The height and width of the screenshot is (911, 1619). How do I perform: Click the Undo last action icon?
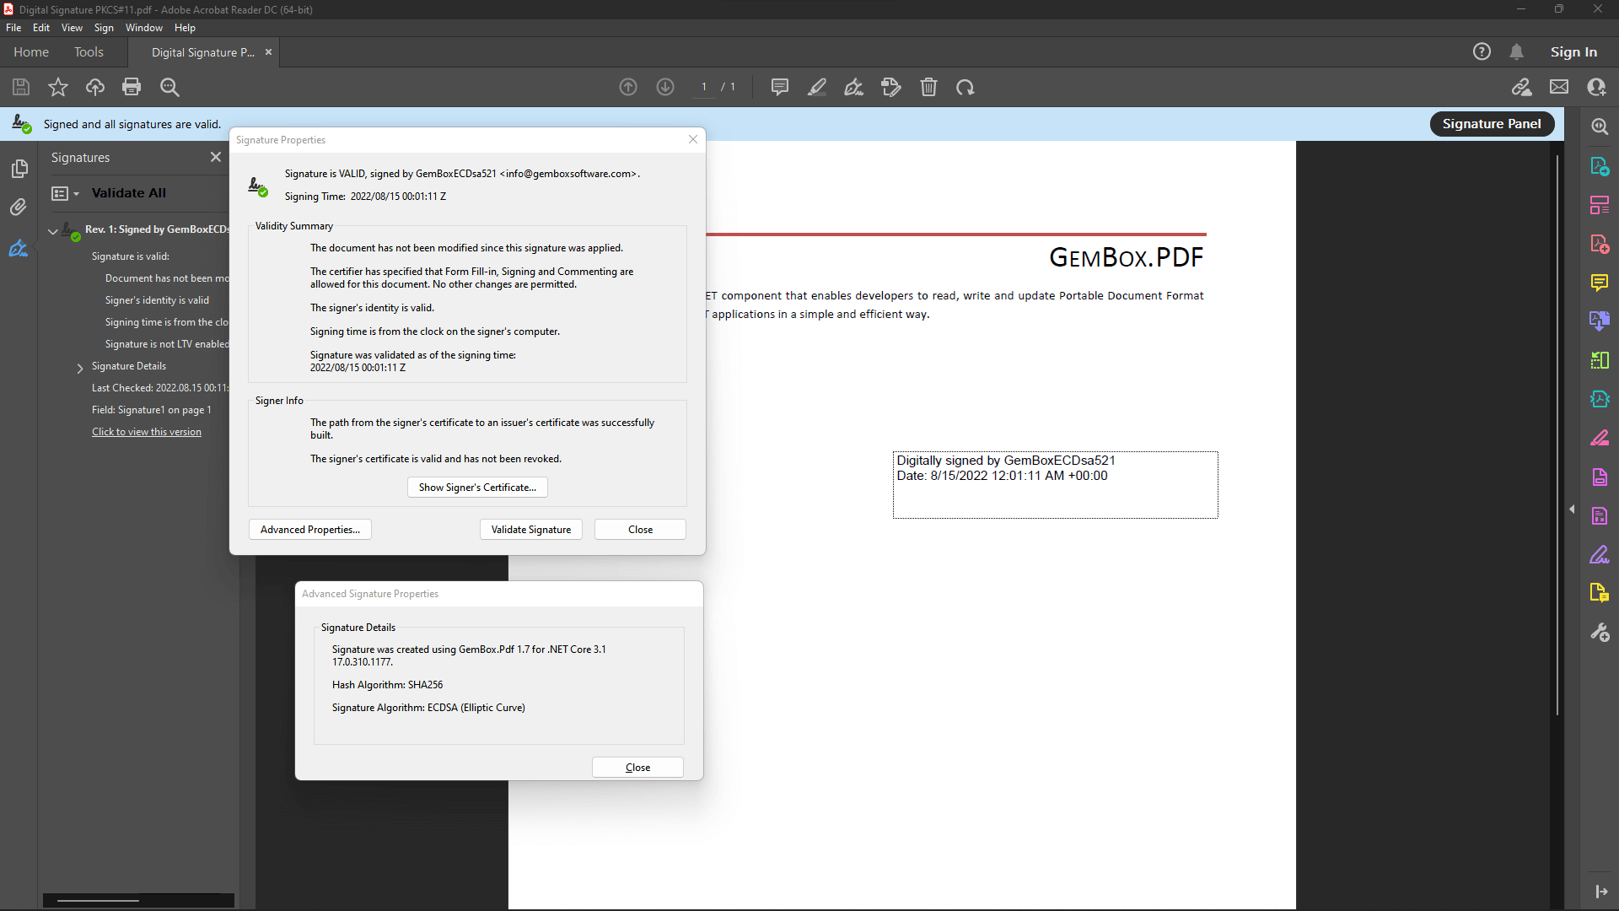pyautogui.click(x=966, y=87)
